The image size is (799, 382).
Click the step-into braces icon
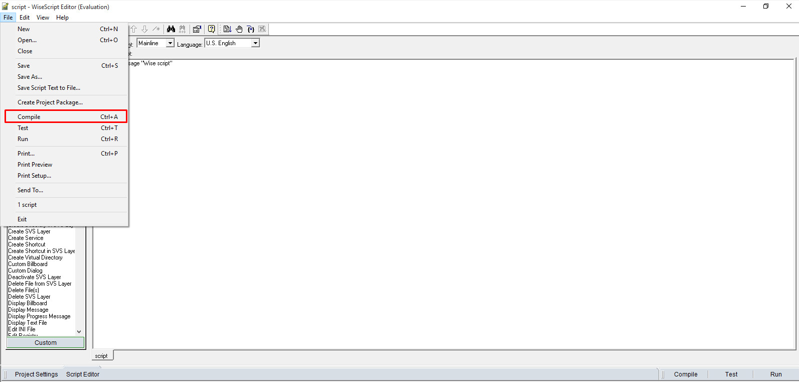point(251,29)
